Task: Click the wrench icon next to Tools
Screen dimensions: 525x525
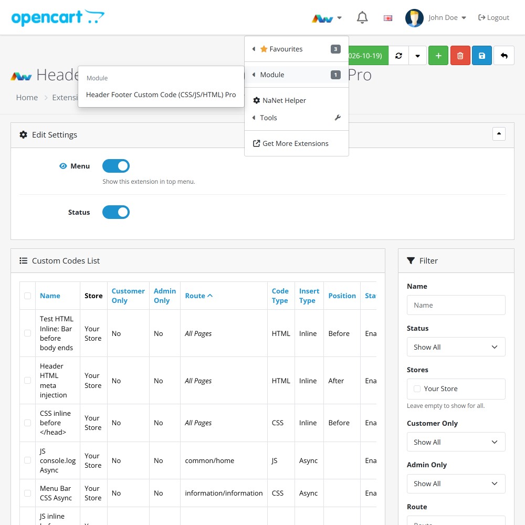Action: pos(338,118)
